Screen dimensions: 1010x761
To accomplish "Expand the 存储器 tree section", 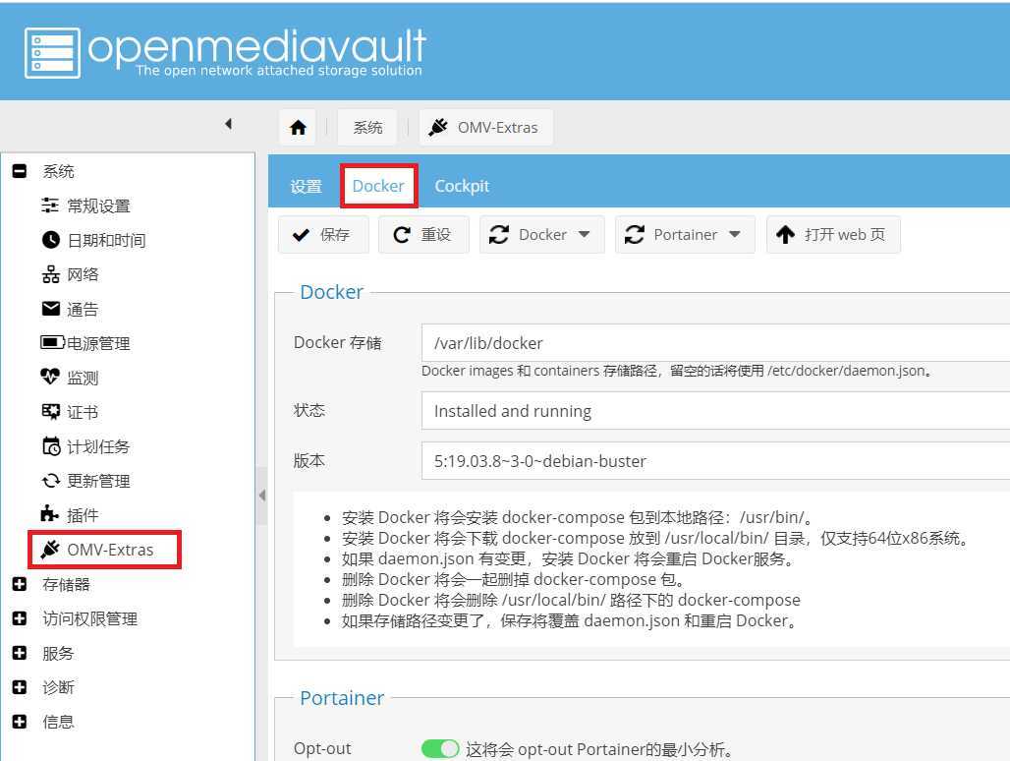I will click(x=20, y=584).
